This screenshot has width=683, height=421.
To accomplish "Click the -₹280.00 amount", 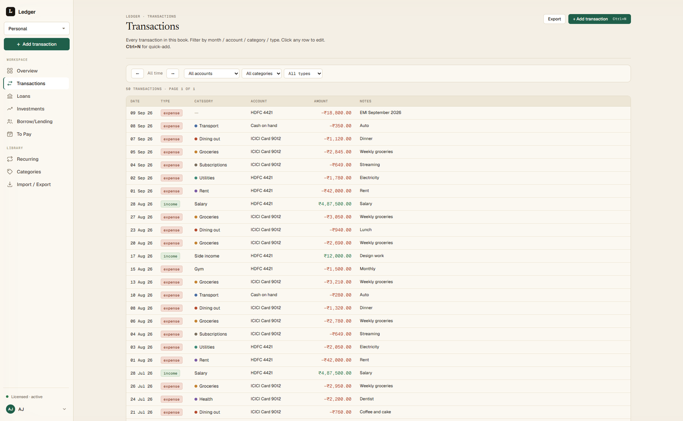I will point(340,295).
